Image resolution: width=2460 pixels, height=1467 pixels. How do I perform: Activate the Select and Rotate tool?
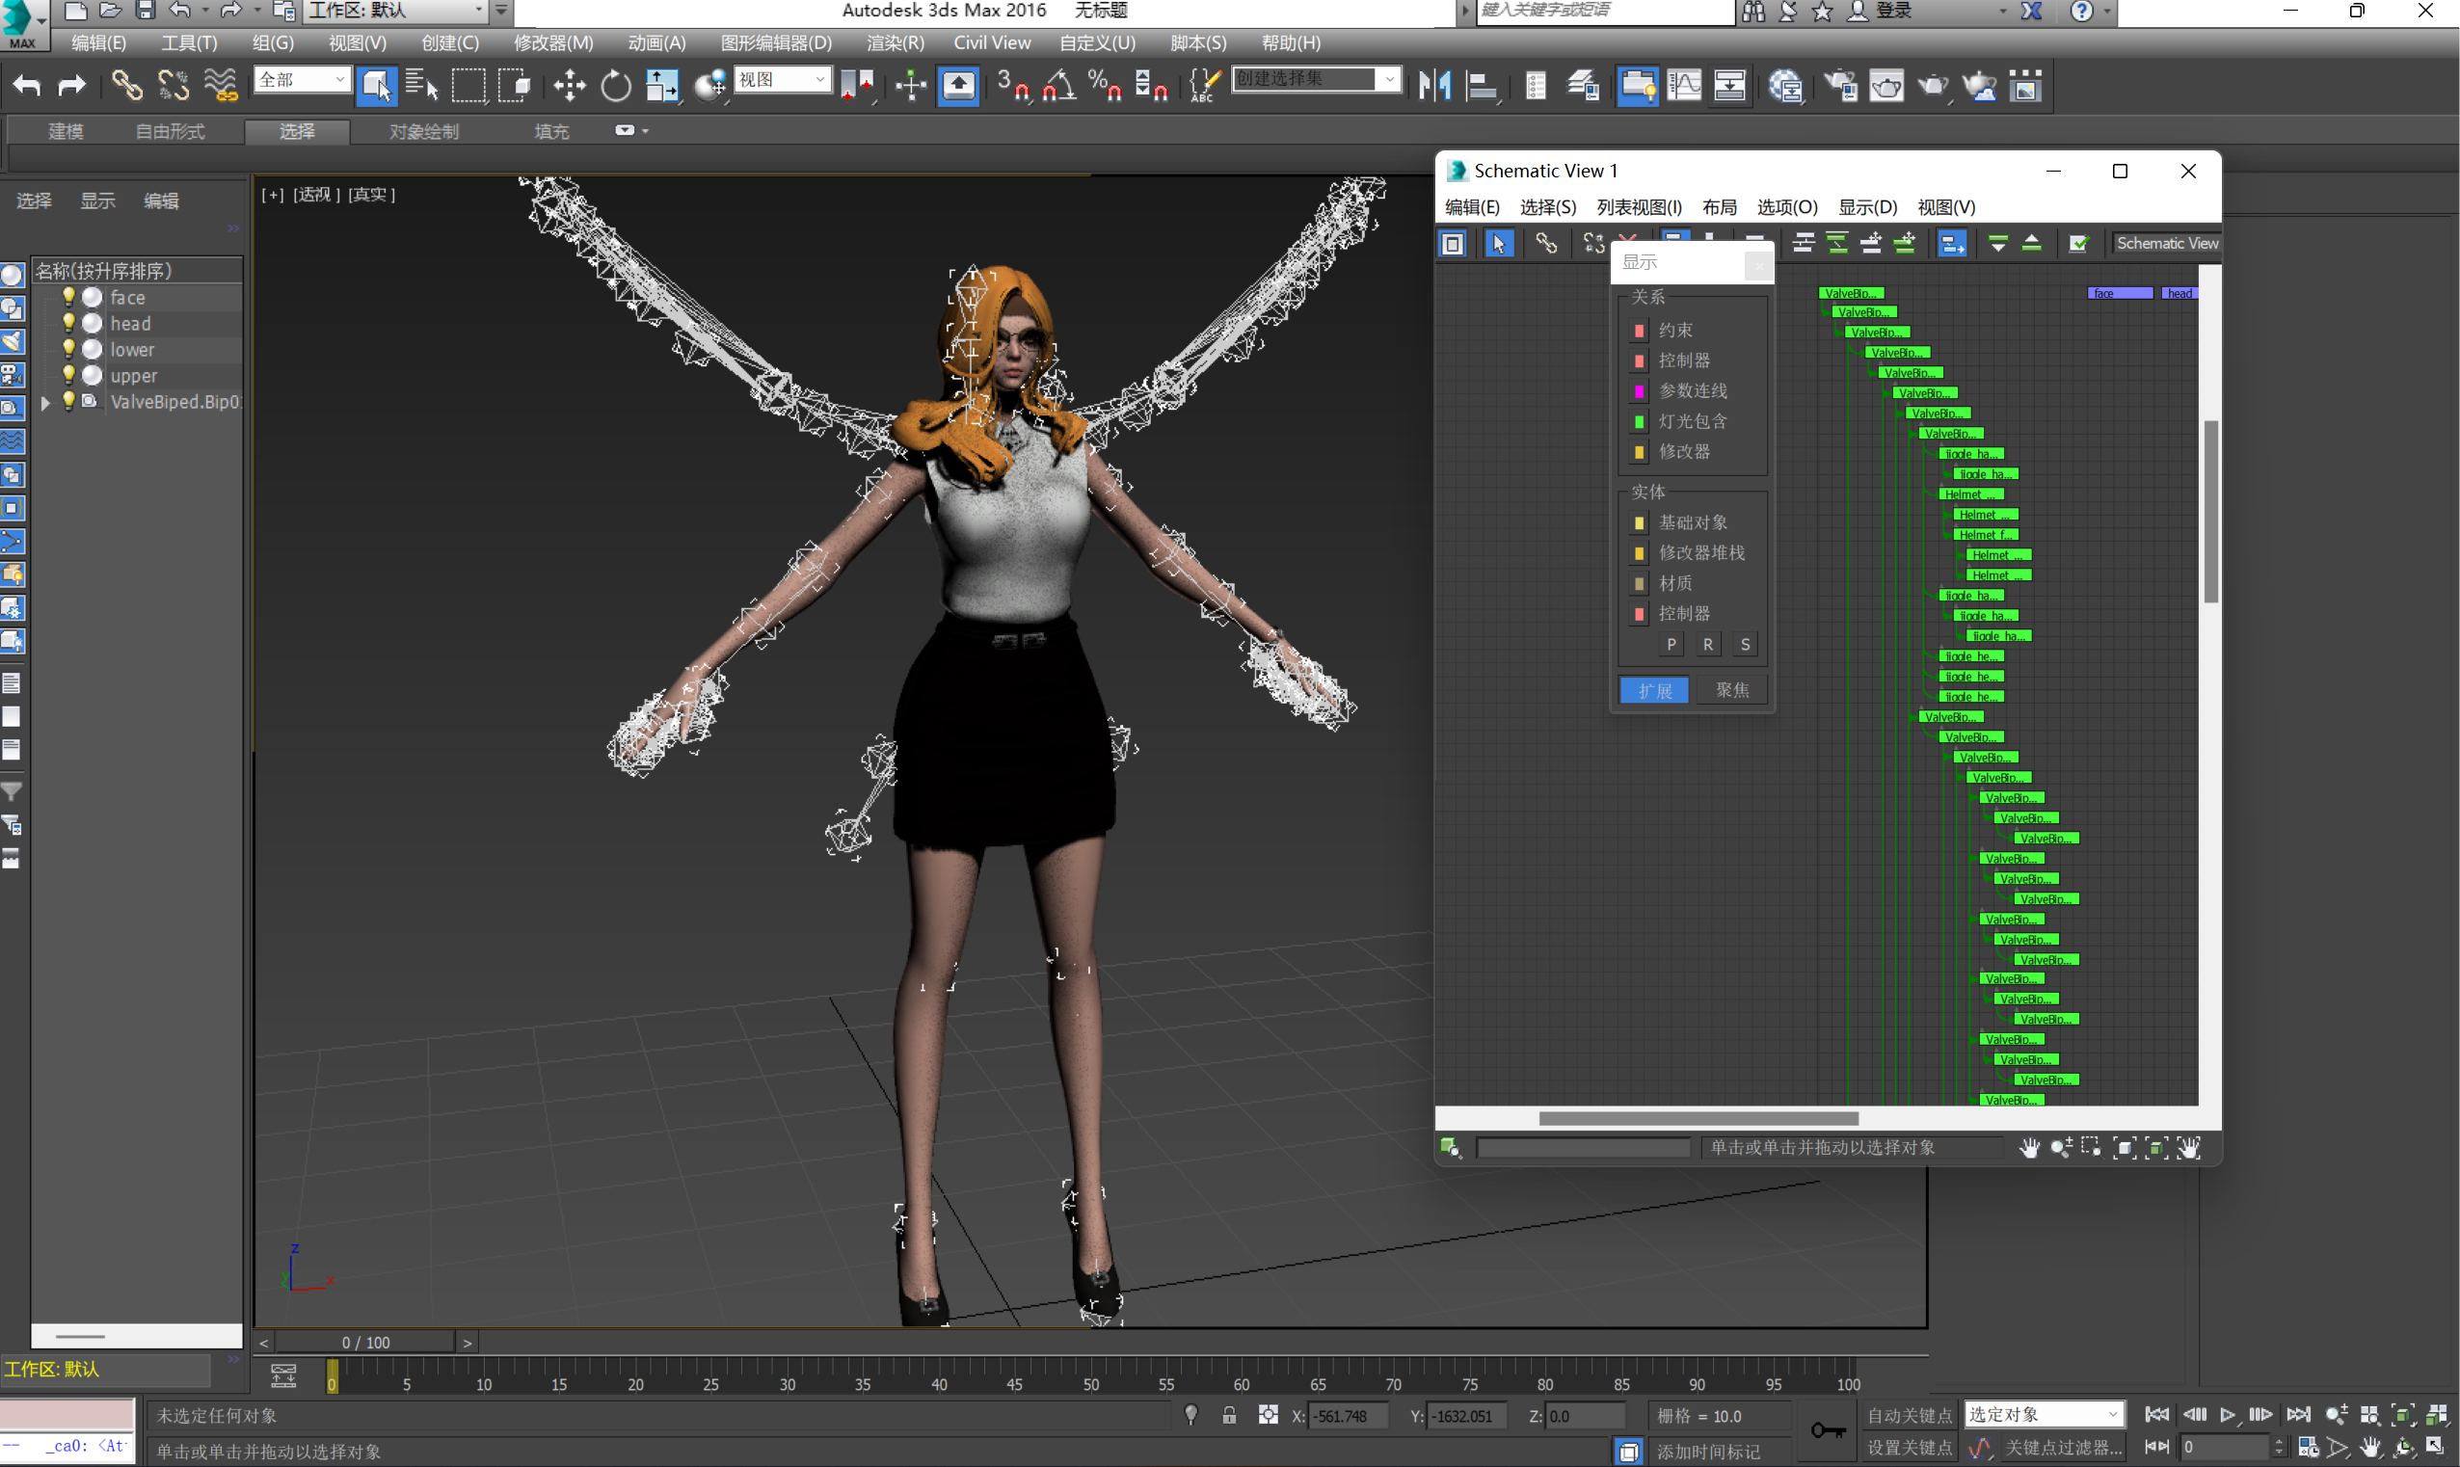click(616, 86)
